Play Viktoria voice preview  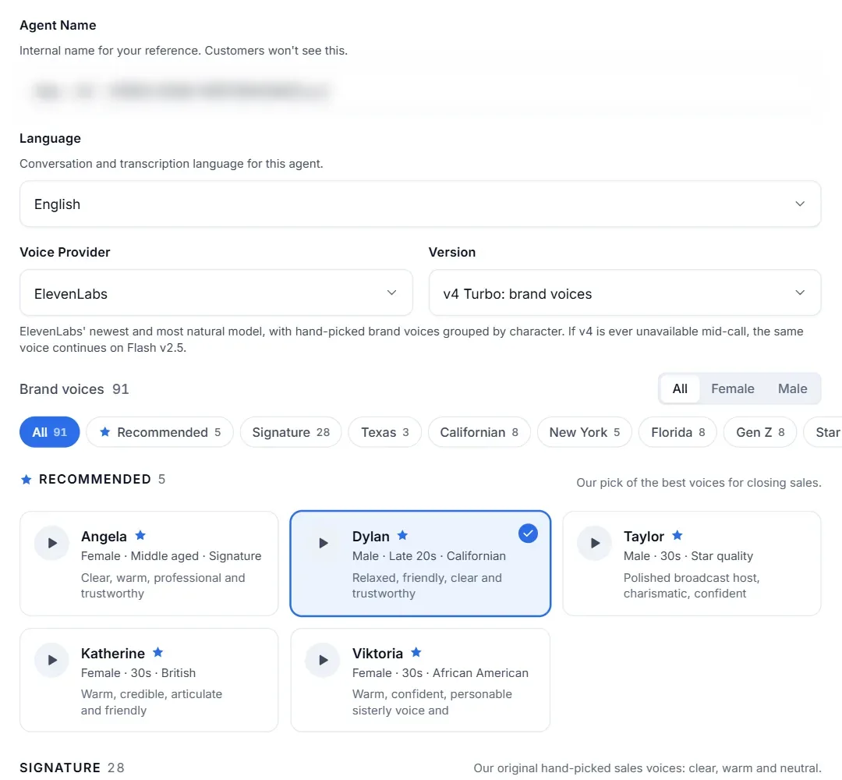click(323, 660)
